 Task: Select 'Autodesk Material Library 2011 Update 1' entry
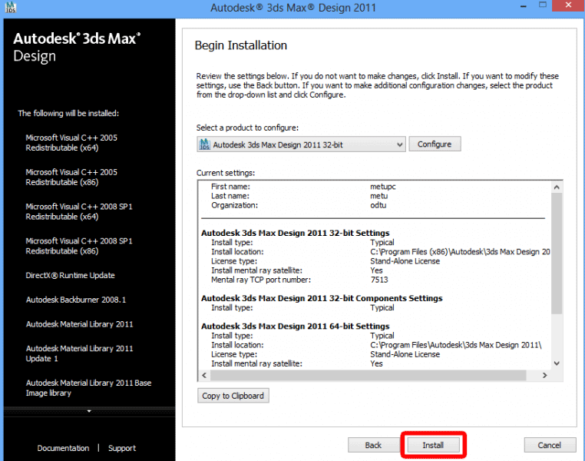(x=80, y=353)
